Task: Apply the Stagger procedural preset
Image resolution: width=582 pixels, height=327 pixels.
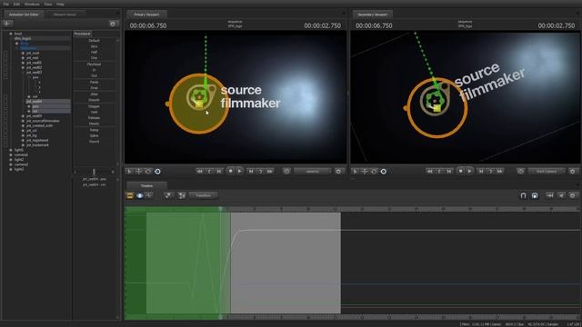Action: 94,106
